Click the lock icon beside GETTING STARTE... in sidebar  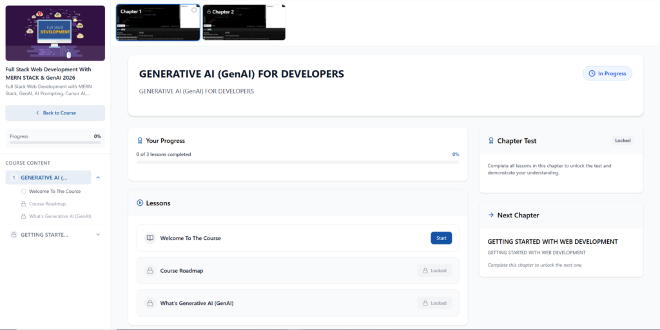pos(14,235)
